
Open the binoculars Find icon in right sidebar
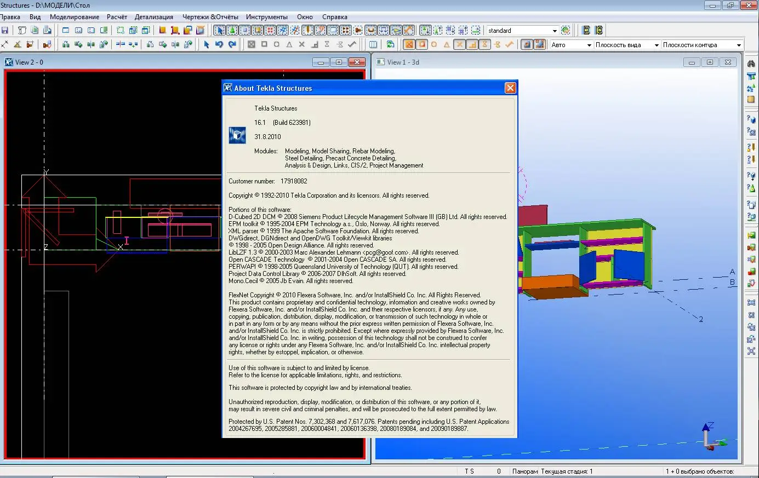tap(751, 64)
